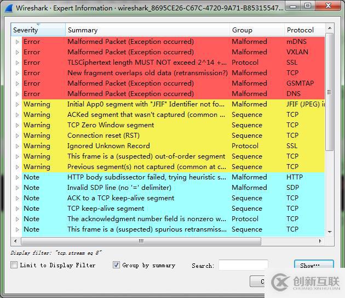The width and height of the screenshot is (345, 298).
Task: Open the Show... button menu
Action: [x=314, y=265]
